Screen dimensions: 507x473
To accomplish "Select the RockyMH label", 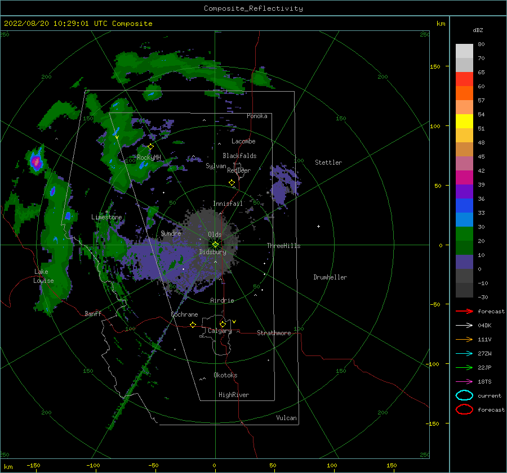I will point(149,157).
